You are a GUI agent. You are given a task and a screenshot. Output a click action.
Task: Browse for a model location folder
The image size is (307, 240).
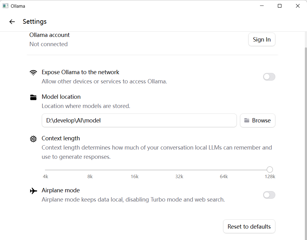click(x=258, y=120)
